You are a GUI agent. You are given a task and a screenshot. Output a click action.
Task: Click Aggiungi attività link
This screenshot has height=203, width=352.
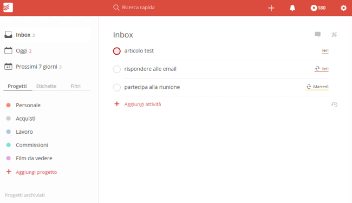coord(142,104)
